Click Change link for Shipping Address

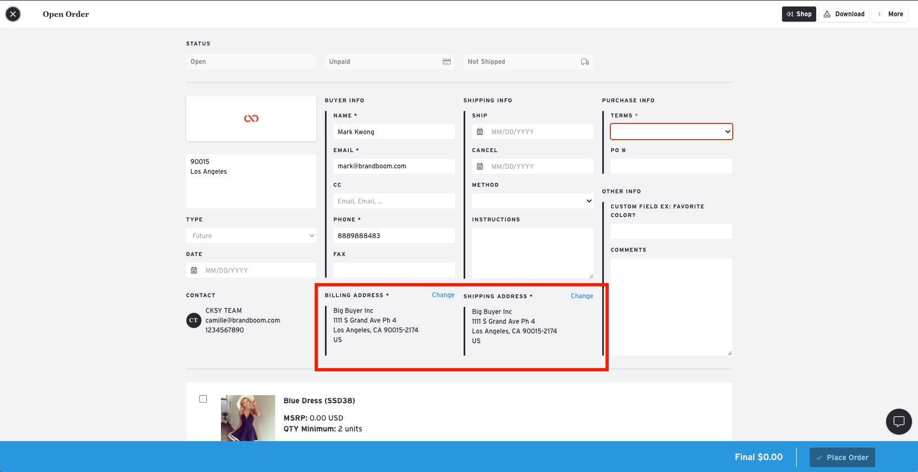click(581, 296)
